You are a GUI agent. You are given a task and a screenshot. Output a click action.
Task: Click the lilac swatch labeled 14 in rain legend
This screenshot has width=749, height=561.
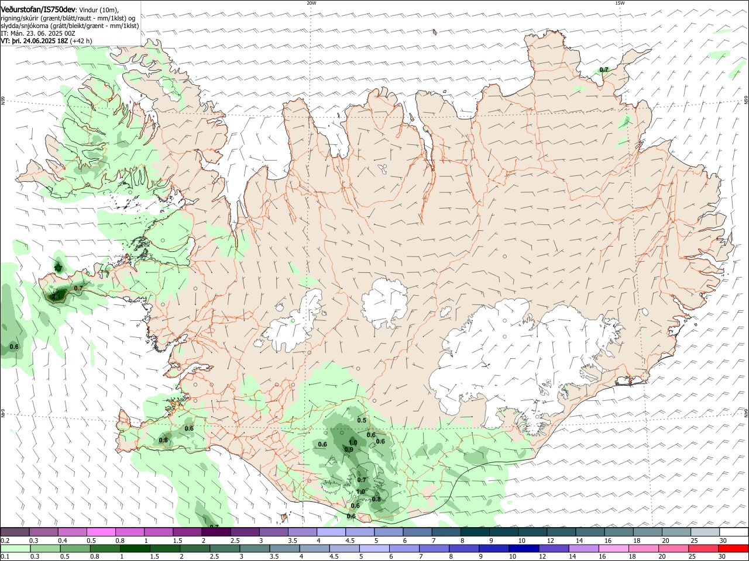coord(584,549)
